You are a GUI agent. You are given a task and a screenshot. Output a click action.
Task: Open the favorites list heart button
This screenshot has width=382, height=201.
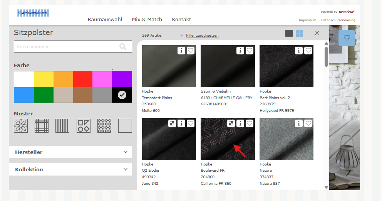click(347, 38)
